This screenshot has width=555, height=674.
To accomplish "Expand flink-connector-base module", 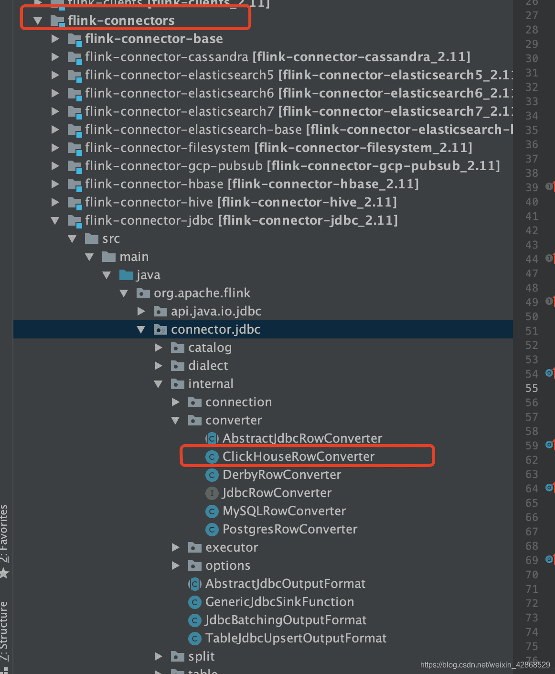I will click(55, 39).
